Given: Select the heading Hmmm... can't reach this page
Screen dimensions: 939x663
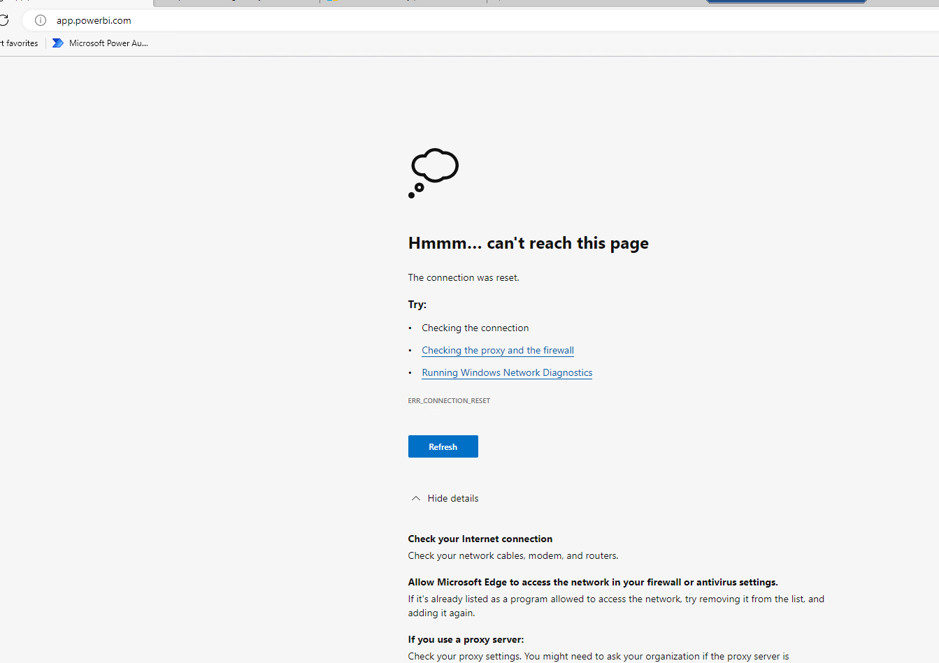Looking at the screenshot, I should pyautogui.click(x=529, y=243).
